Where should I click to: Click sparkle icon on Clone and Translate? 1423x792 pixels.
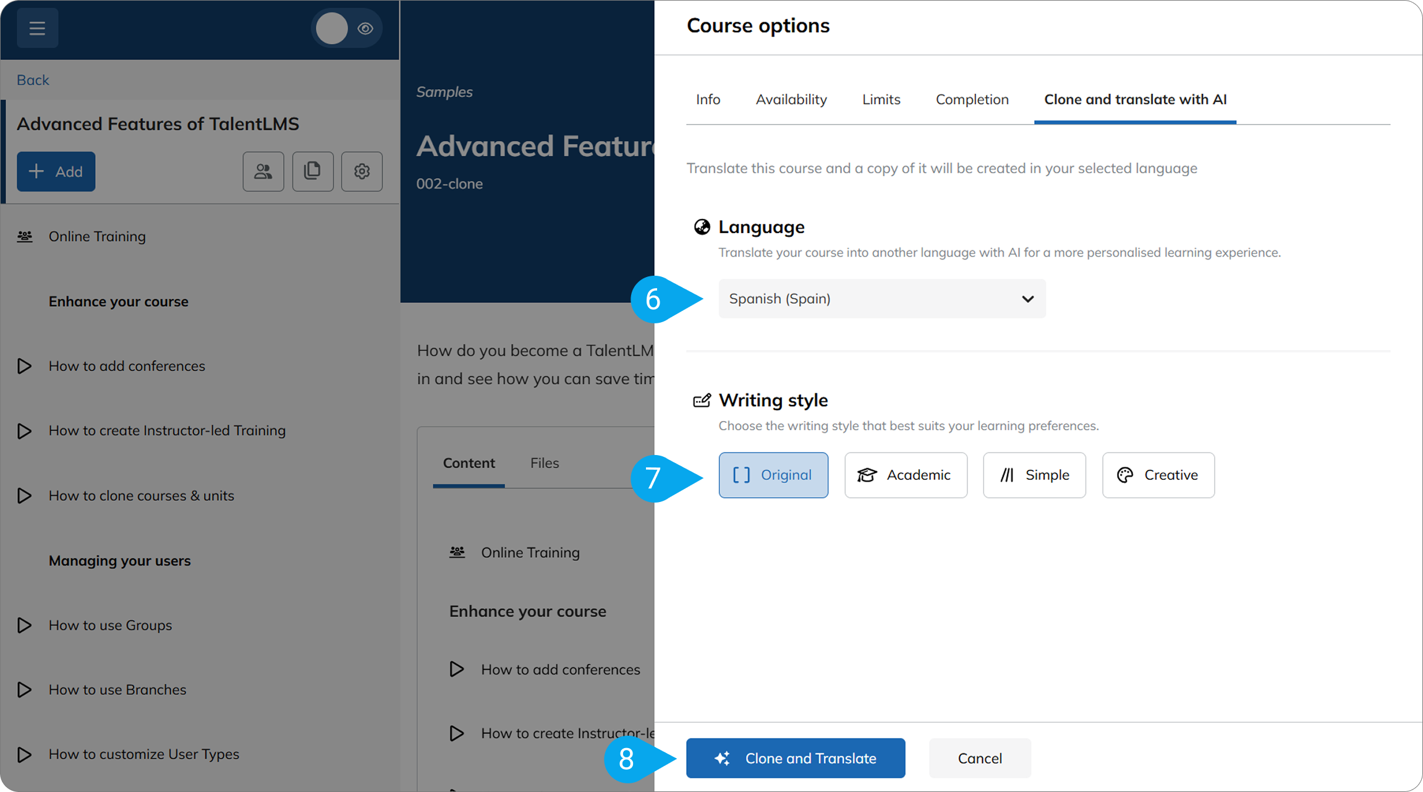tap(722, 758)
